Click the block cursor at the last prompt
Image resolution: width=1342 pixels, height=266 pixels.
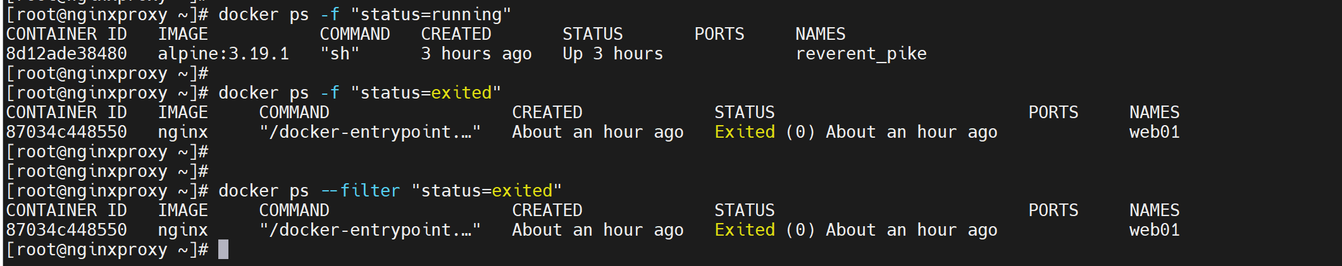click(x=223, y=250)
